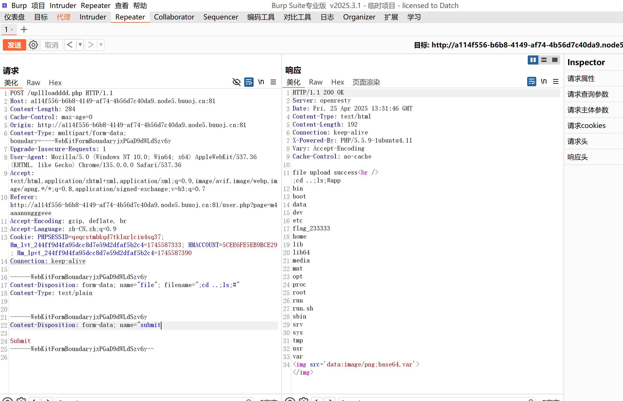Screen dimensions: 623x401
Task: Select combined tabbed layout icon
Action: tap(555, 60)
